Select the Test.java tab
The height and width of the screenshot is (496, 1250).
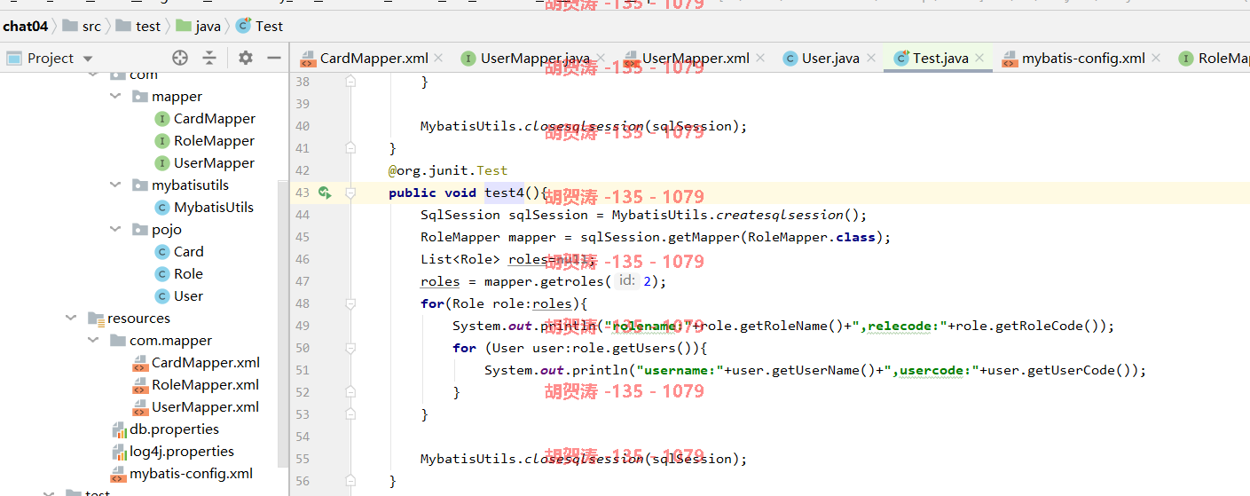940,59
